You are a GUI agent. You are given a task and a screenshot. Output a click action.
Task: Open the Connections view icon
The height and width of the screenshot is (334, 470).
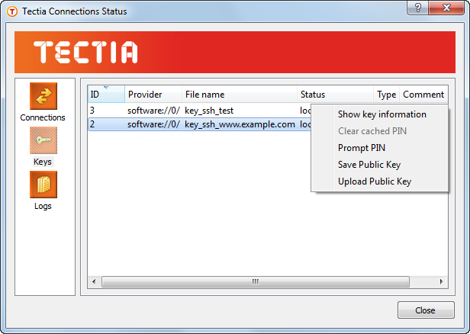tap(43, 96)
